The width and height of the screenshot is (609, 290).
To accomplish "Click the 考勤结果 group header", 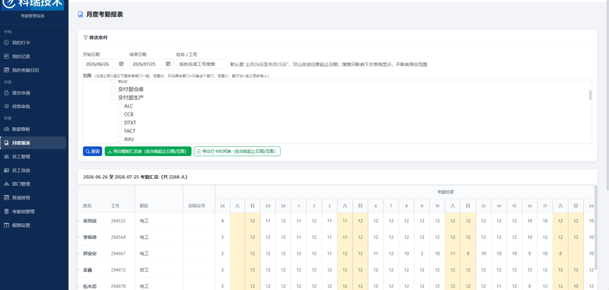I will pos(445,192).
